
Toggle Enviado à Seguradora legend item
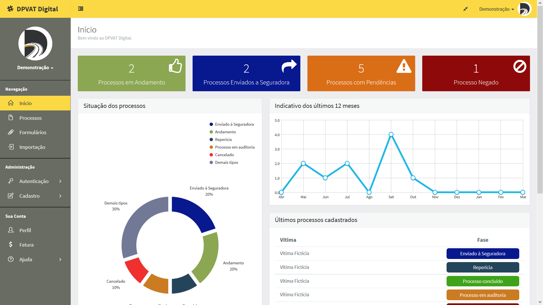pyautogui.click(x=232, y=124)
